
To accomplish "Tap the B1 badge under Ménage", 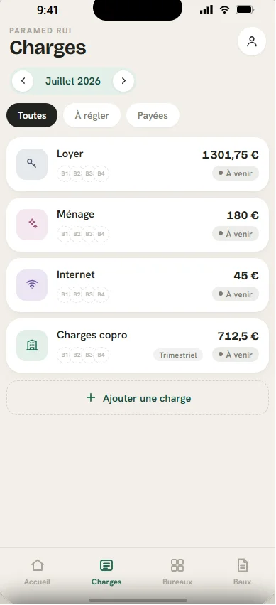I will [65, 234].
